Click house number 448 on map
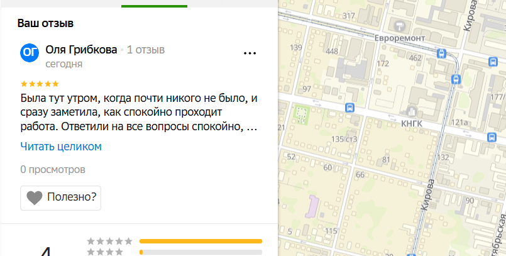This screenshot has width=506, height=256. pyautogui.click(x=332, y=52)
